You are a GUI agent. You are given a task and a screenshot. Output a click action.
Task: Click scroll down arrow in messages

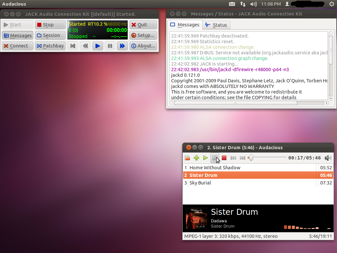click(x=331, y=98)
